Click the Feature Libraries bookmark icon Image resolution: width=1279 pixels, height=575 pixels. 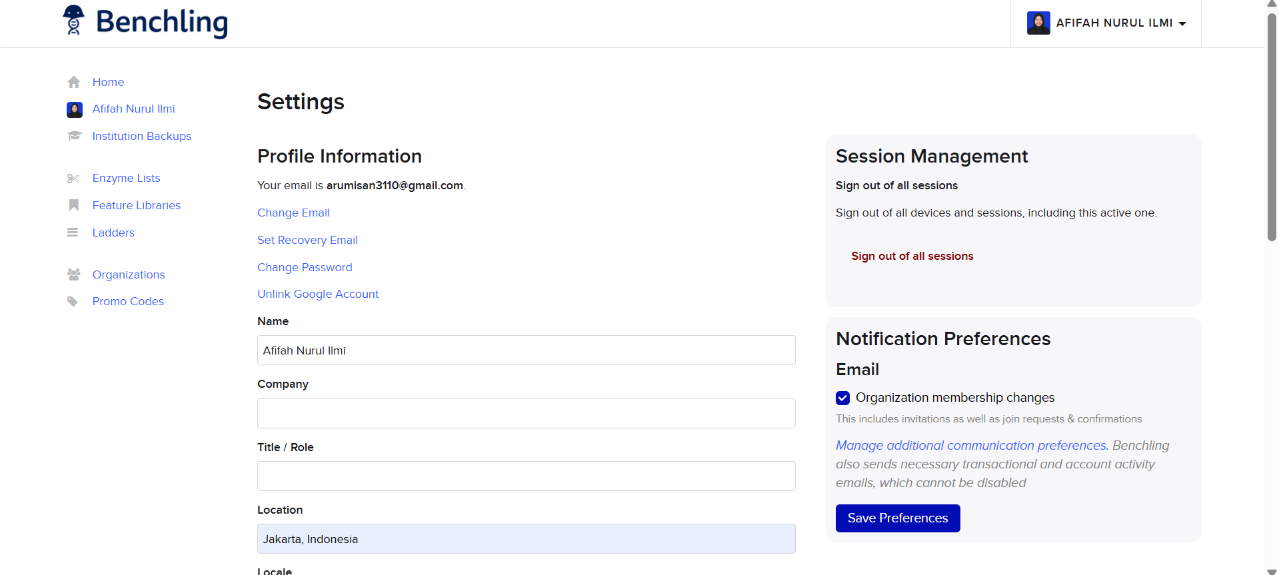pyautogui.click(x=74, y=205)
